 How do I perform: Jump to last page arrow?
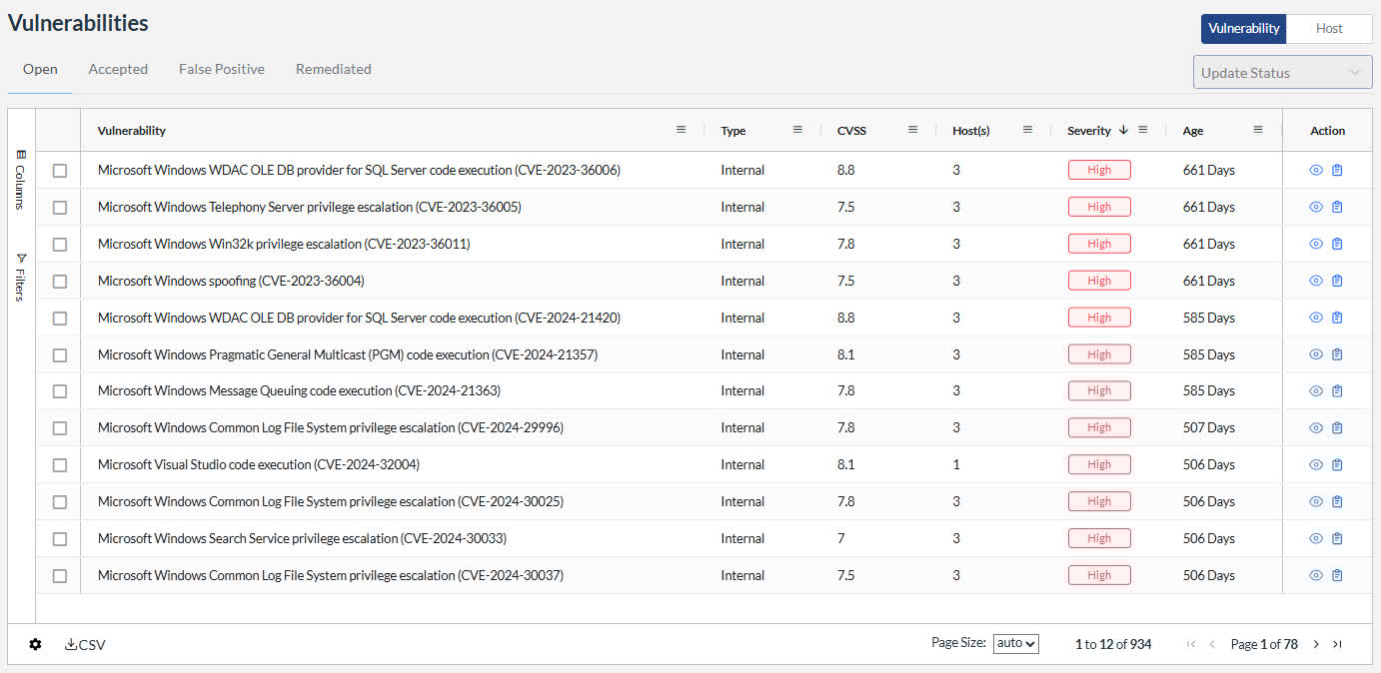[x=1338, y=645]
